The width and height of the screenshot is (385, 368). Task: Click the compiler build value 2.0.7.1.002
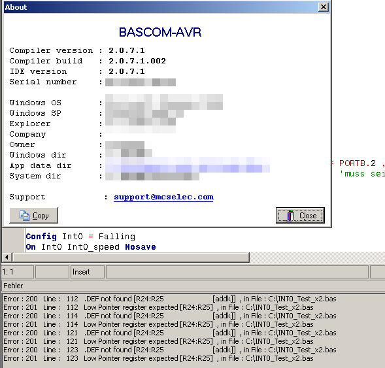coord(137,61)
